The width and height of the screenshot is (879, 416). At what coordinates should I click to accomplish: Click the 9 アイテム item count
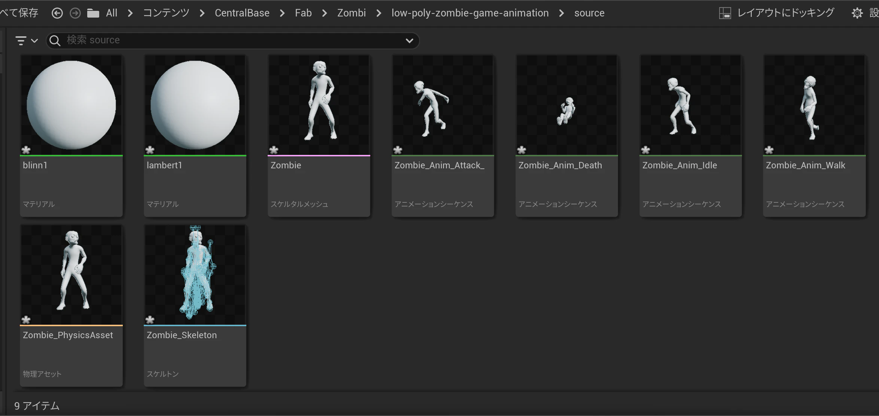pyautogui.click(x=37, y=406)
